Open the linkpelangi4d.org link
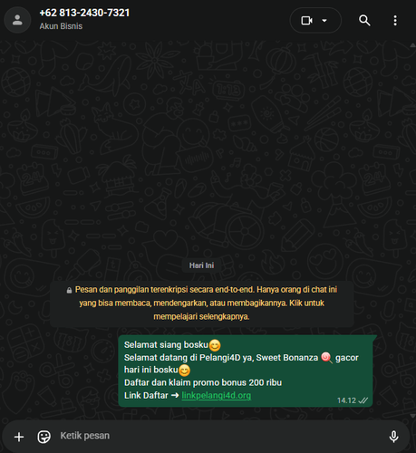The height and width of the screenshot is (453, 416). click(217, 395)
